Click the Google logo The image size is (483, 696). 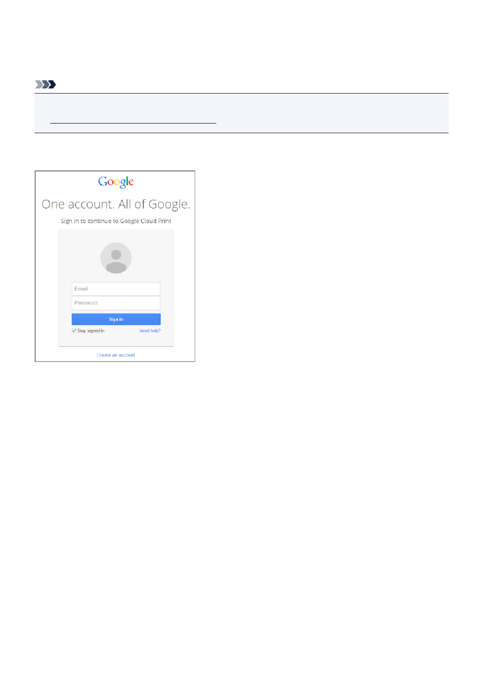point(116,182)
